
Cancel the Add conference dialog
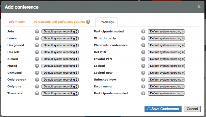click(192, 109)
